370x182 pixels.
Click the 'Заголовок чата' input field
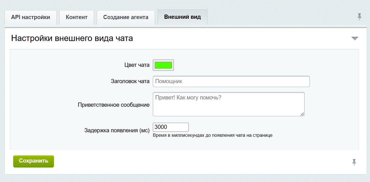(231, 81)
